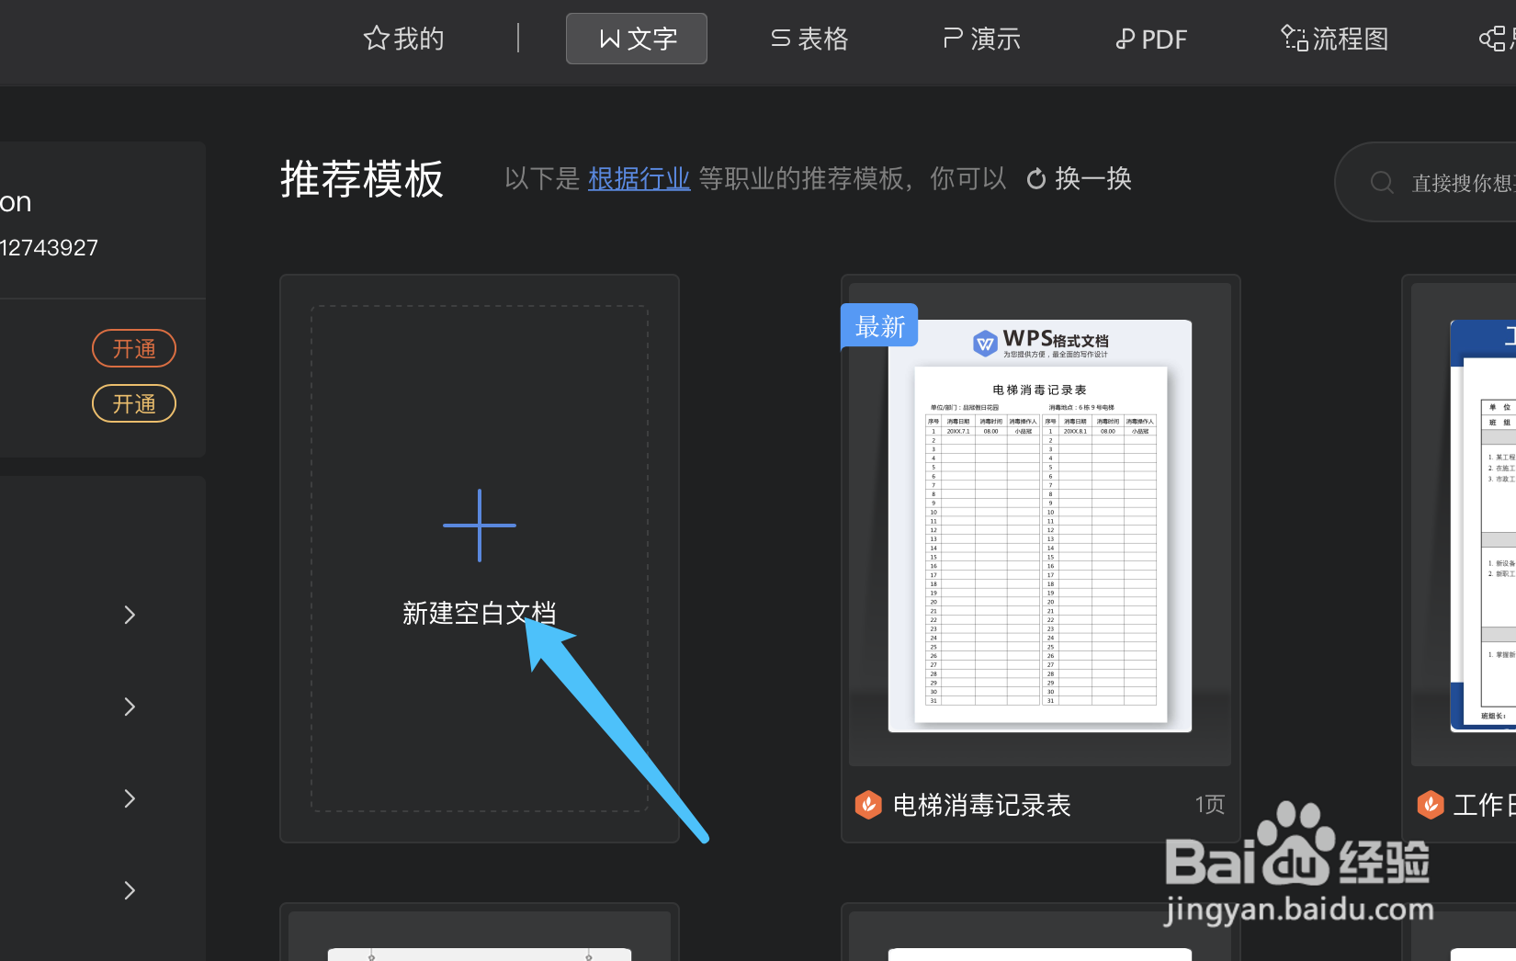Create a new blank document 新建空白文档
Image resolution: width=1516 pixels, height=961 pixels.
(480, 559)
